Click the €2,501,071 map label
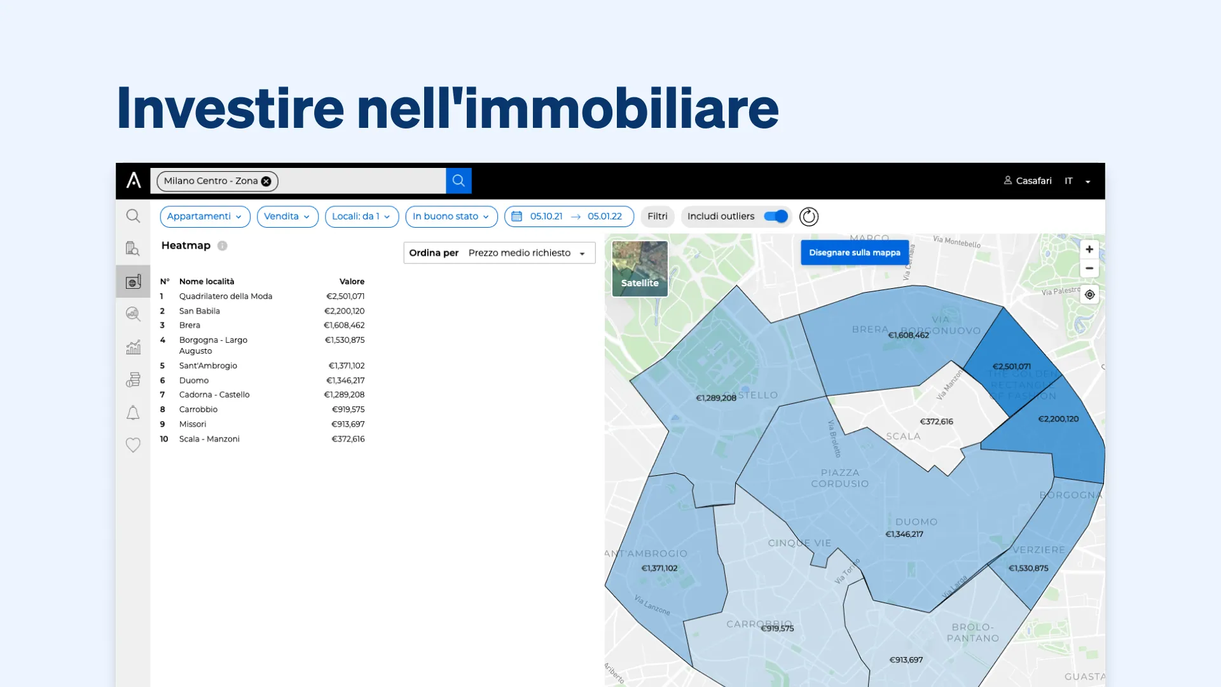The image size is (1221, 687). pyautogui.click(x=1012, y=366)
